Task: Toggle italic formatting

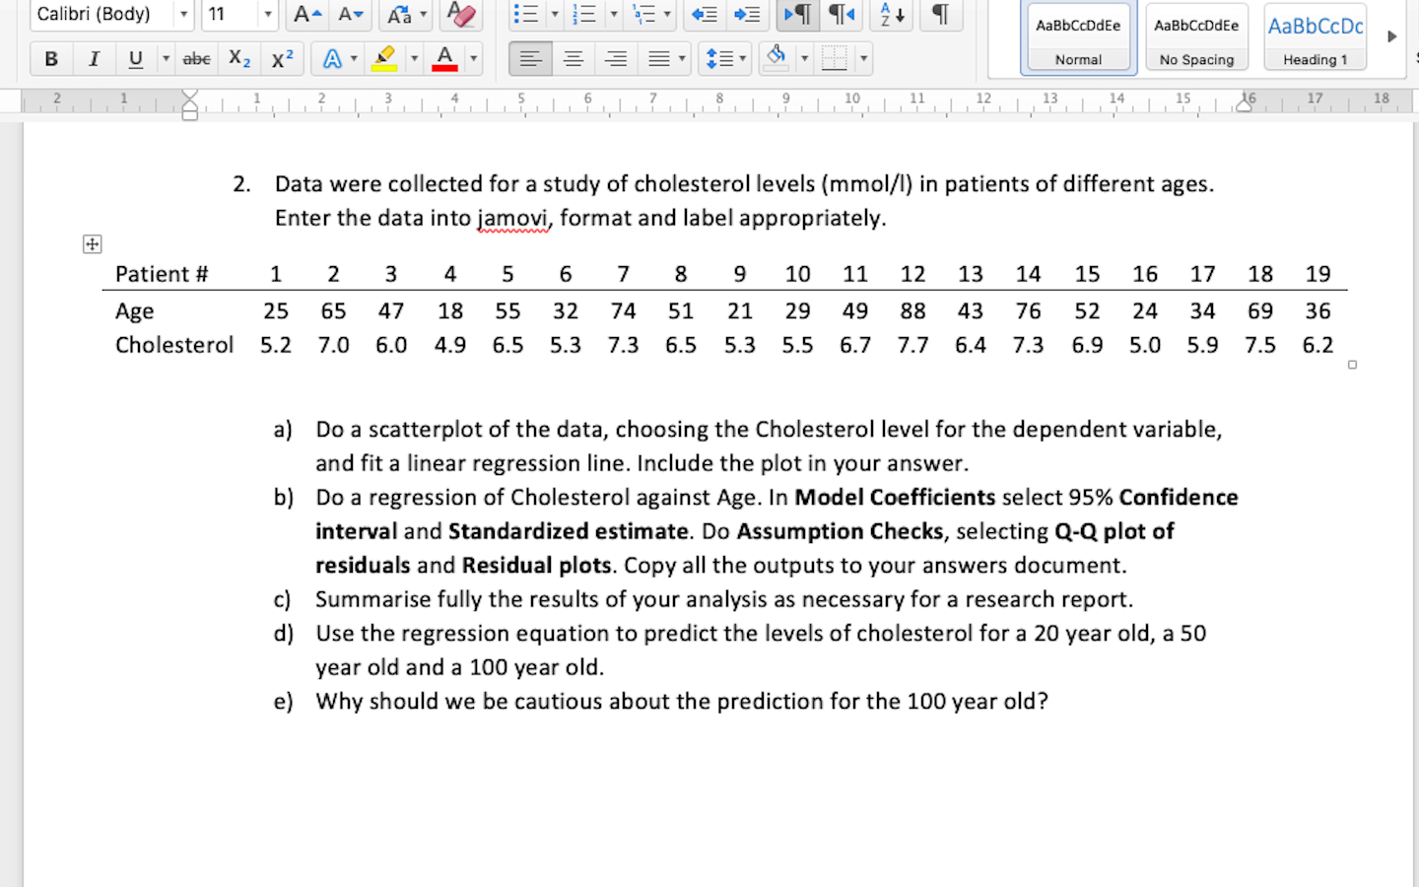Action: coord(94,59)
